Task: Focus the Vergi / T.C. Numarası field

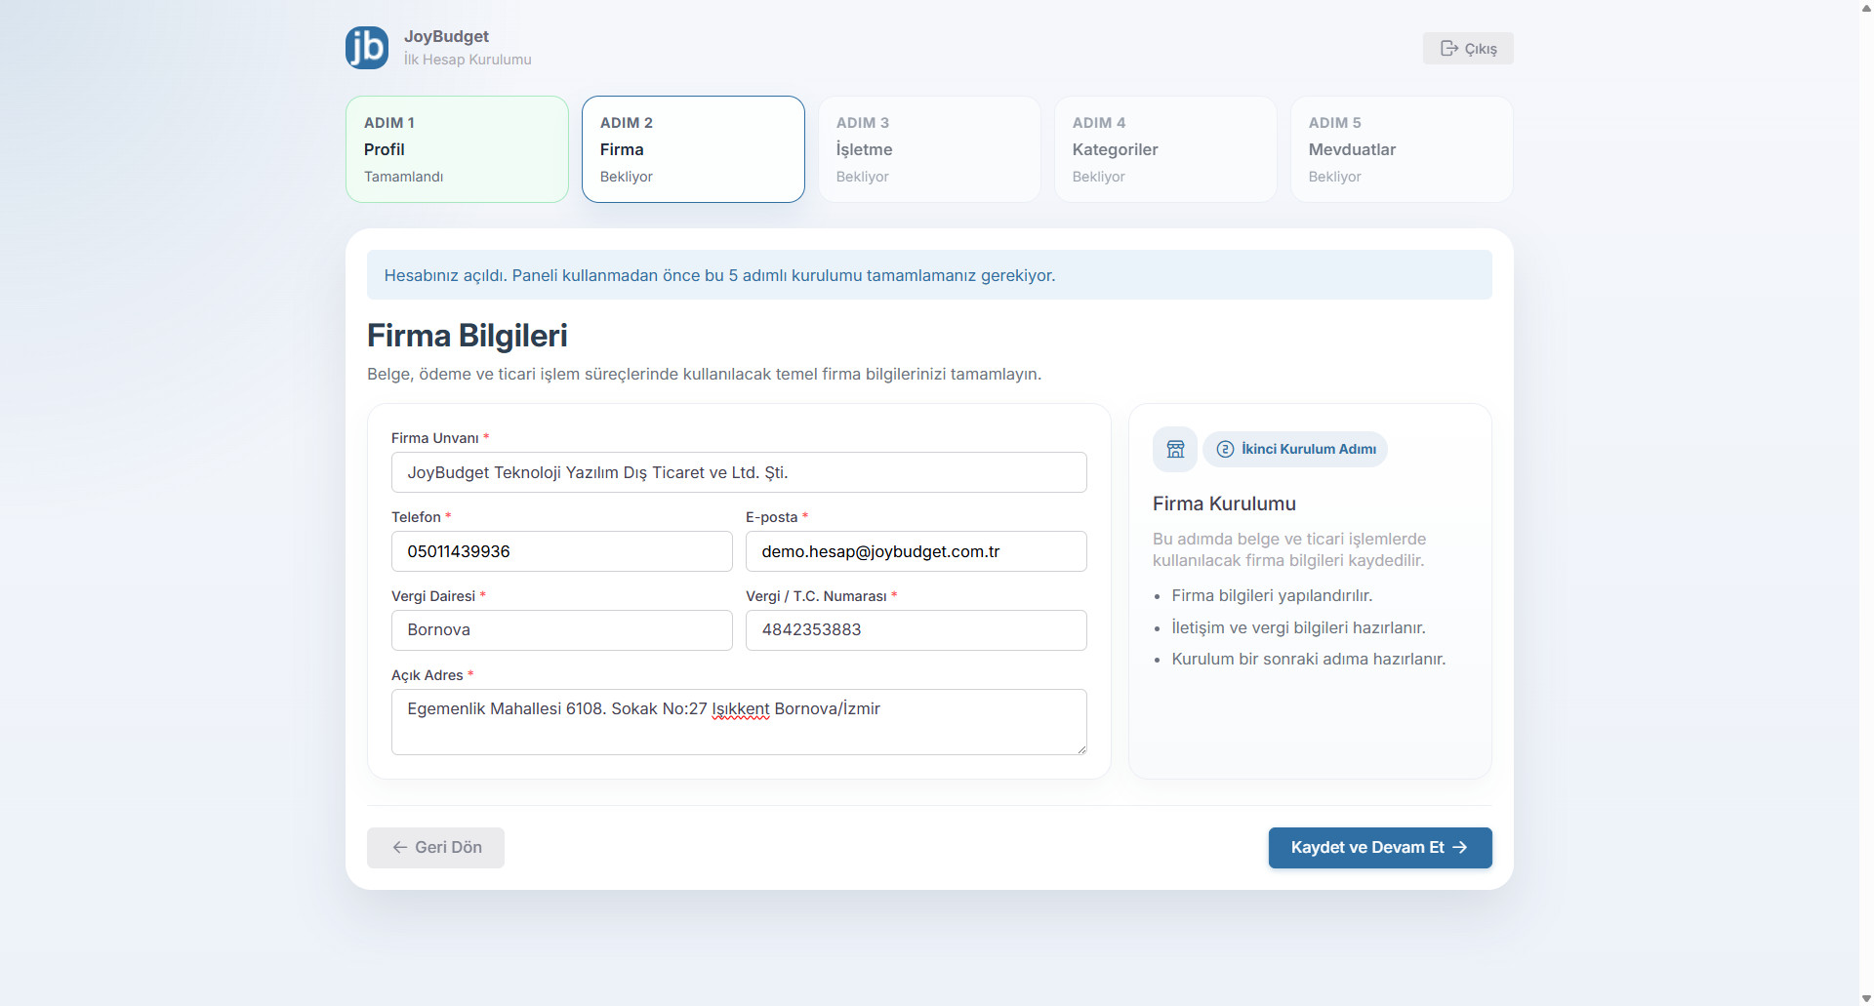Action: pos(917,630)
